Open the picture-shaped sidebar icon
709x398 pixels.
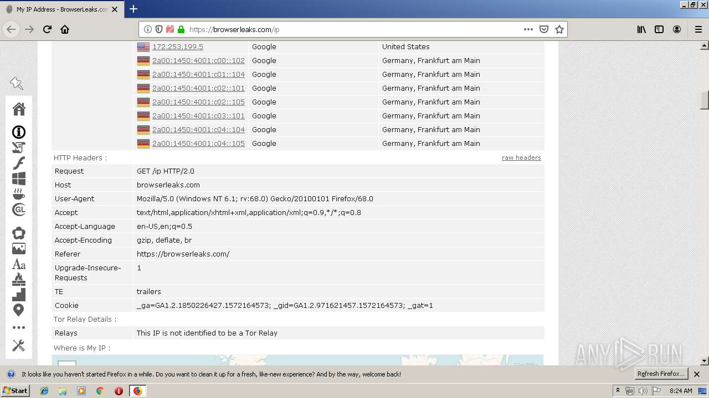(x=19, y=249)
